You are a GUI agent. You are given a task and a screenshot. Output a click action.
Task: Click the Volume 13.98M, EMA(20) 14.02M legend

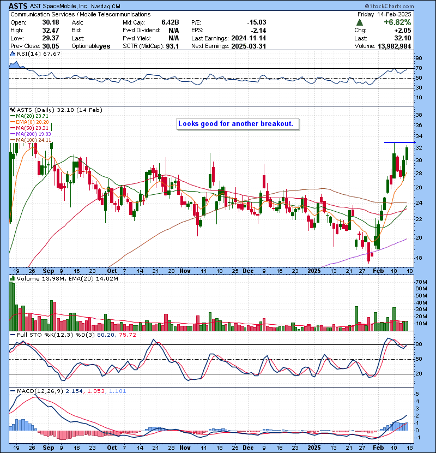67,279
